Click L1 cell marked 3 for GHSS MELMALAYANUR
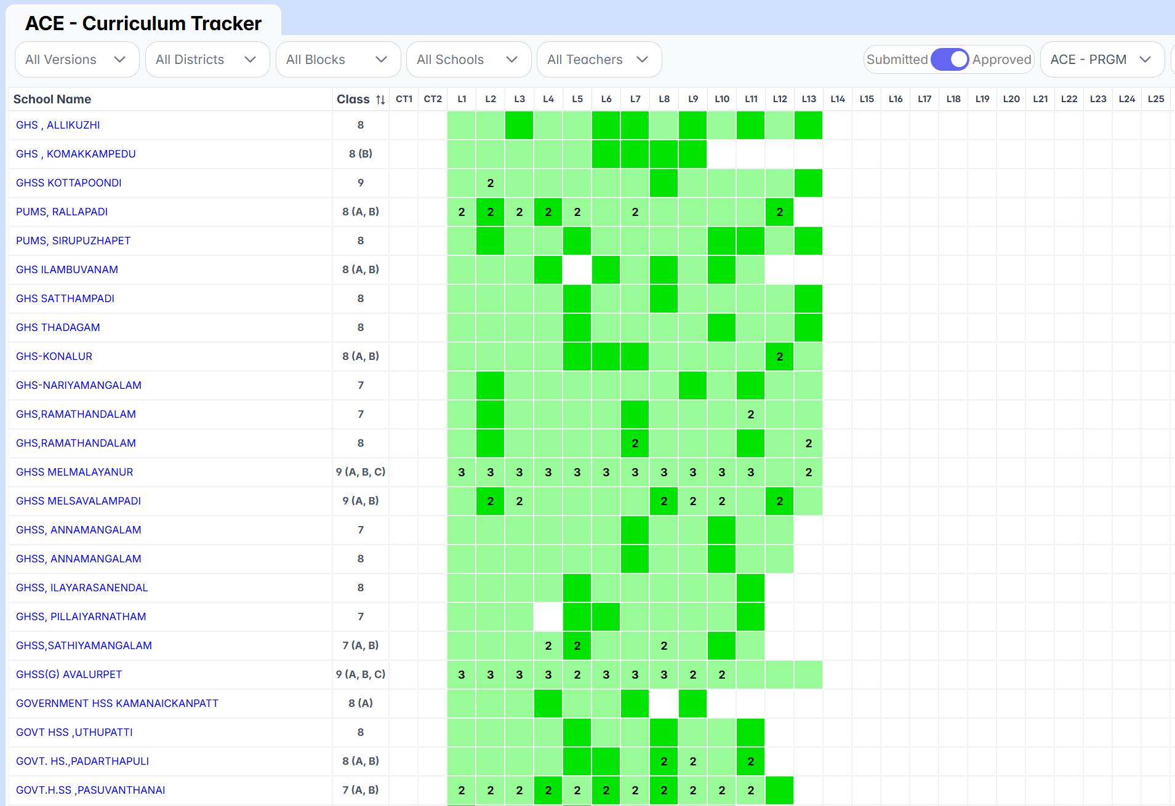This screenshot has height=806, width=1175. [462, 473]
